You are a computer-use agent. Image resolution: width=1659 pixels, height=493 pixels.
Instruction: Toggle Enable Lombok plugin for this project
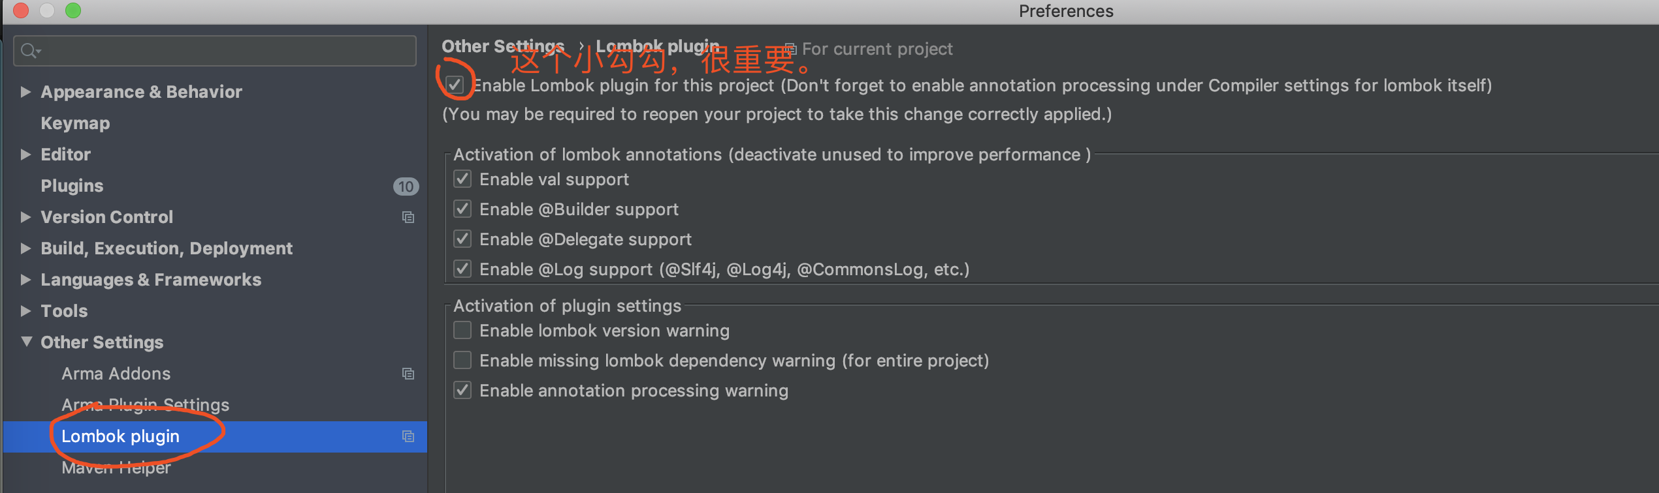[455, 85]
